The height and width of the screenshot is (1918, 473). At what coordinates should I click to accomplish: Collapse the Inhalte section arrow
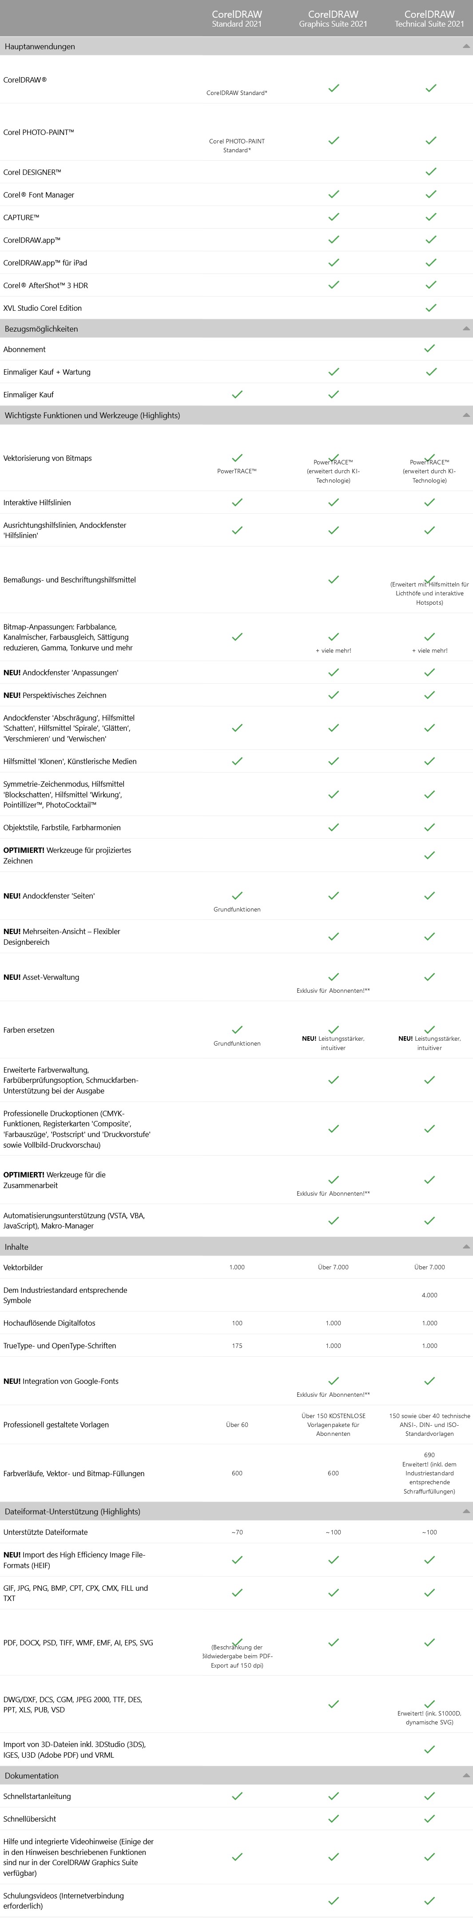pos(466,1246)
